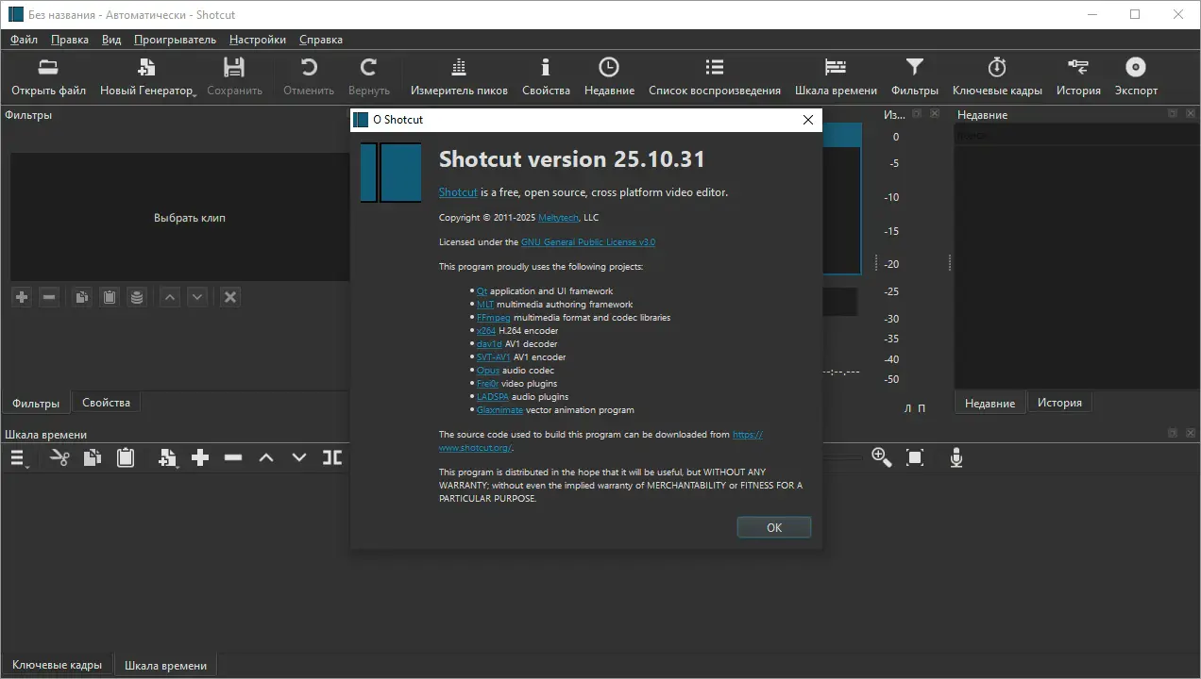Click the Filters funnel toolbar icon

point(914,67)
